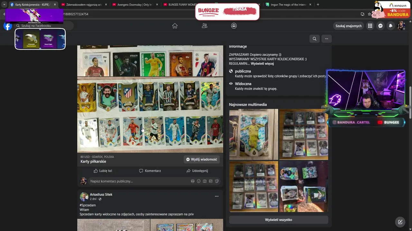Search within the group magnifier icon
The image size is (412, 231).
(x=314, y=39)
